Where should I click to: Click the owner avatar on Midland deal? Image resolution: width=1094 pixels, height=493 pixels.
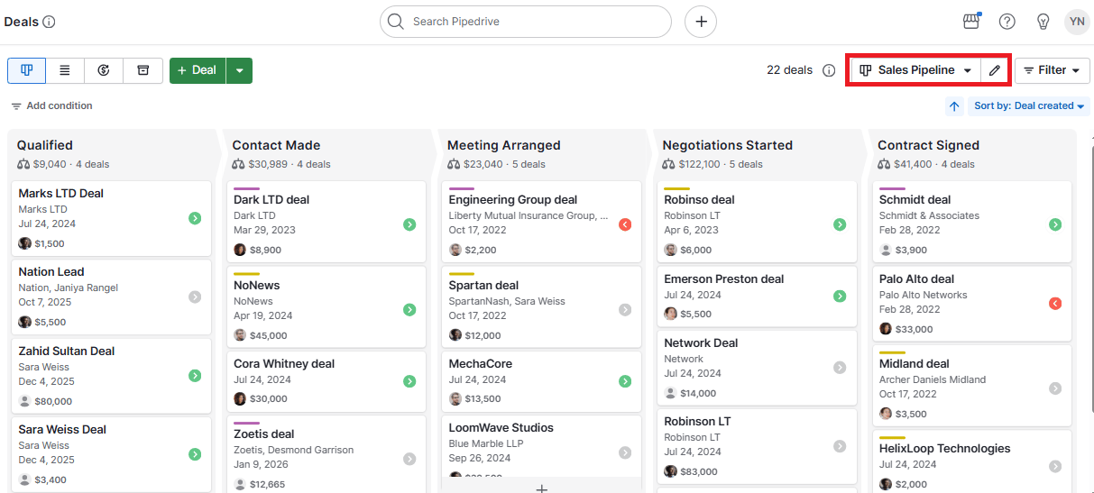pos(886,413)
